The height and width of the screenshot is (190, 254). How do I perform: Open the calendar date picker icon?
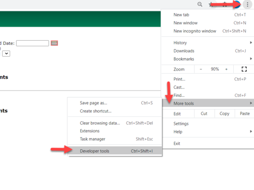point(54,43)
